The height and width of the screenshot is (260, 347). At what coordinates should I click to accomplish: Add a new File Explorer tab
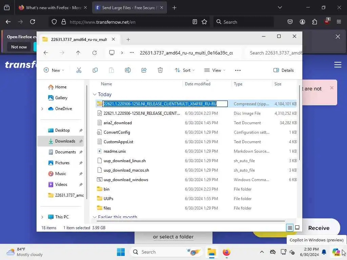[x=128, y=40]
